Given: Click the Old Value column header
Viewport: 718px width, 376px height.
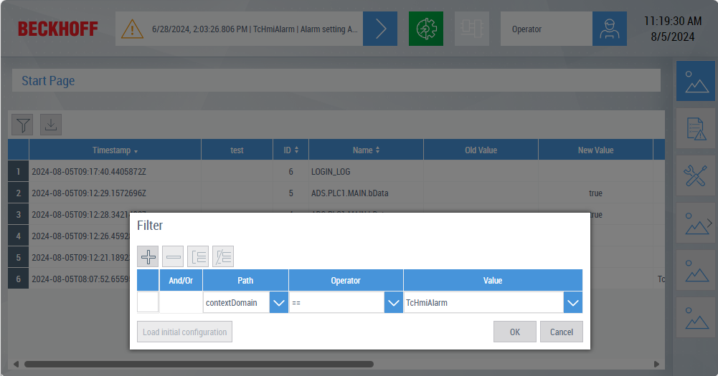Looking at the screenshot, I should pos(481,150).
